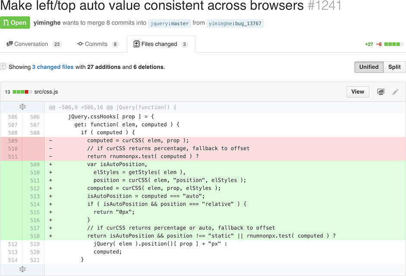
Task: Switch diff to Unified view
Action: coord(369,67)
